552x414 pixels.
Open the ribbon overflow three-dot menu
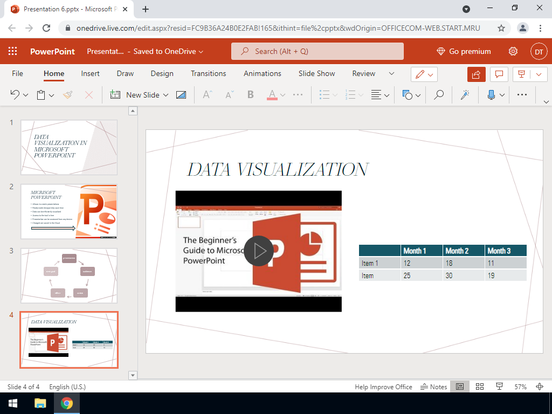(522, 95)
